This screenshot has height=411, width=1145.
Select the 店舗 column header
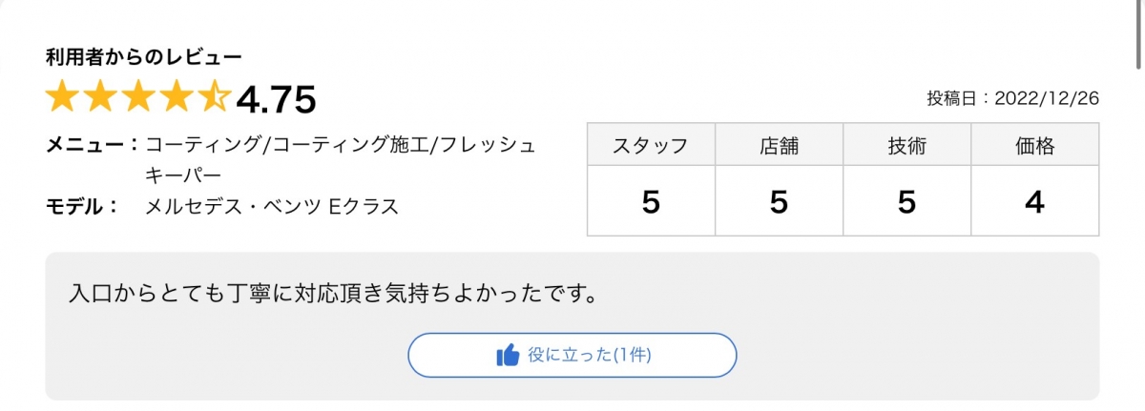pos(779,146)
